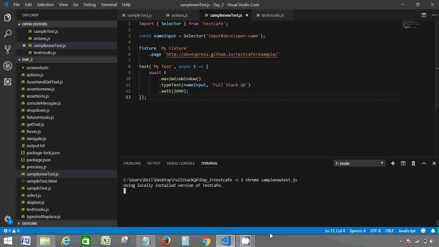Change encoding UTF-8 in status bar
439x247 pixels.
(x=375, y=231)
